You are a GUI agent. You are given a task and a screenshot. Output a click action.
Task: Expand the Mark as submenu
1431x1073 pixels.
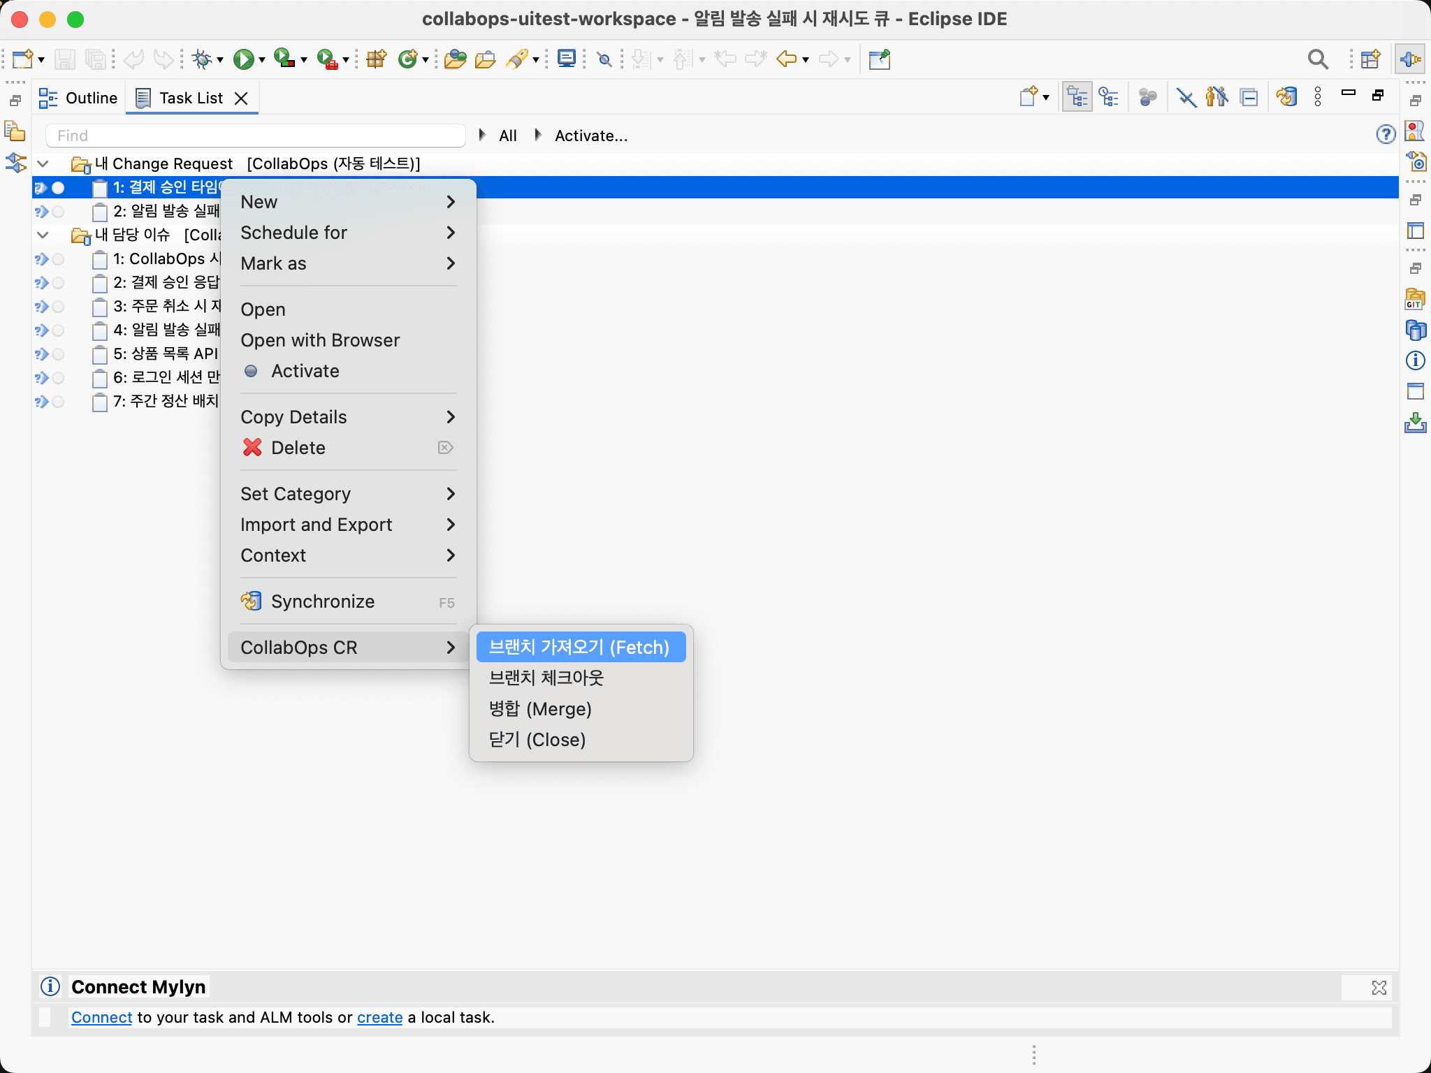tap(349, 263)
